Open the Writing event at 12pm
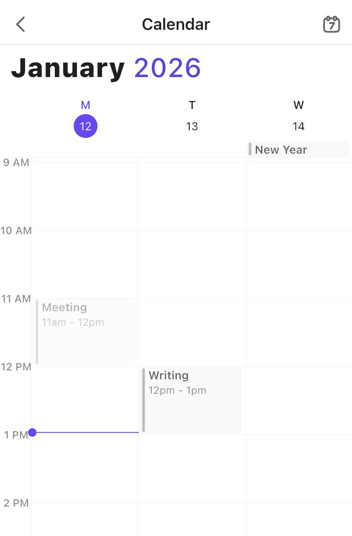 [192, 399]
